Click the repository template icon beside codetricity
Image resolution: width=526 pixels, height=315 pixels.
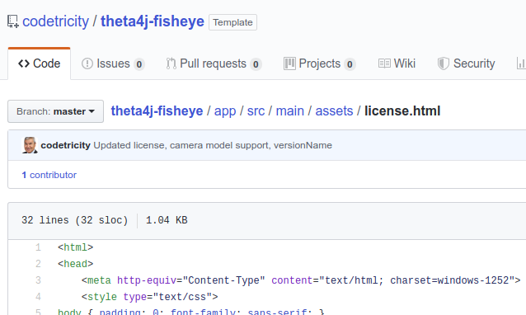(12, 21)
